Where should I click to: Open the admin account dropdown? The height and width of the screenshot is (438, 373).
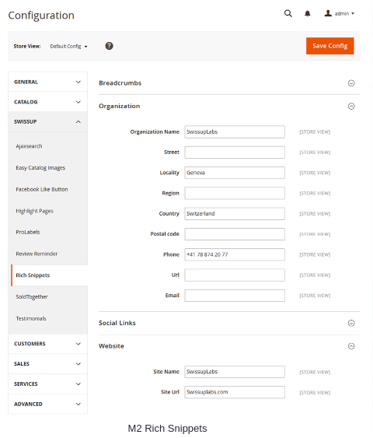coord(340,13)
